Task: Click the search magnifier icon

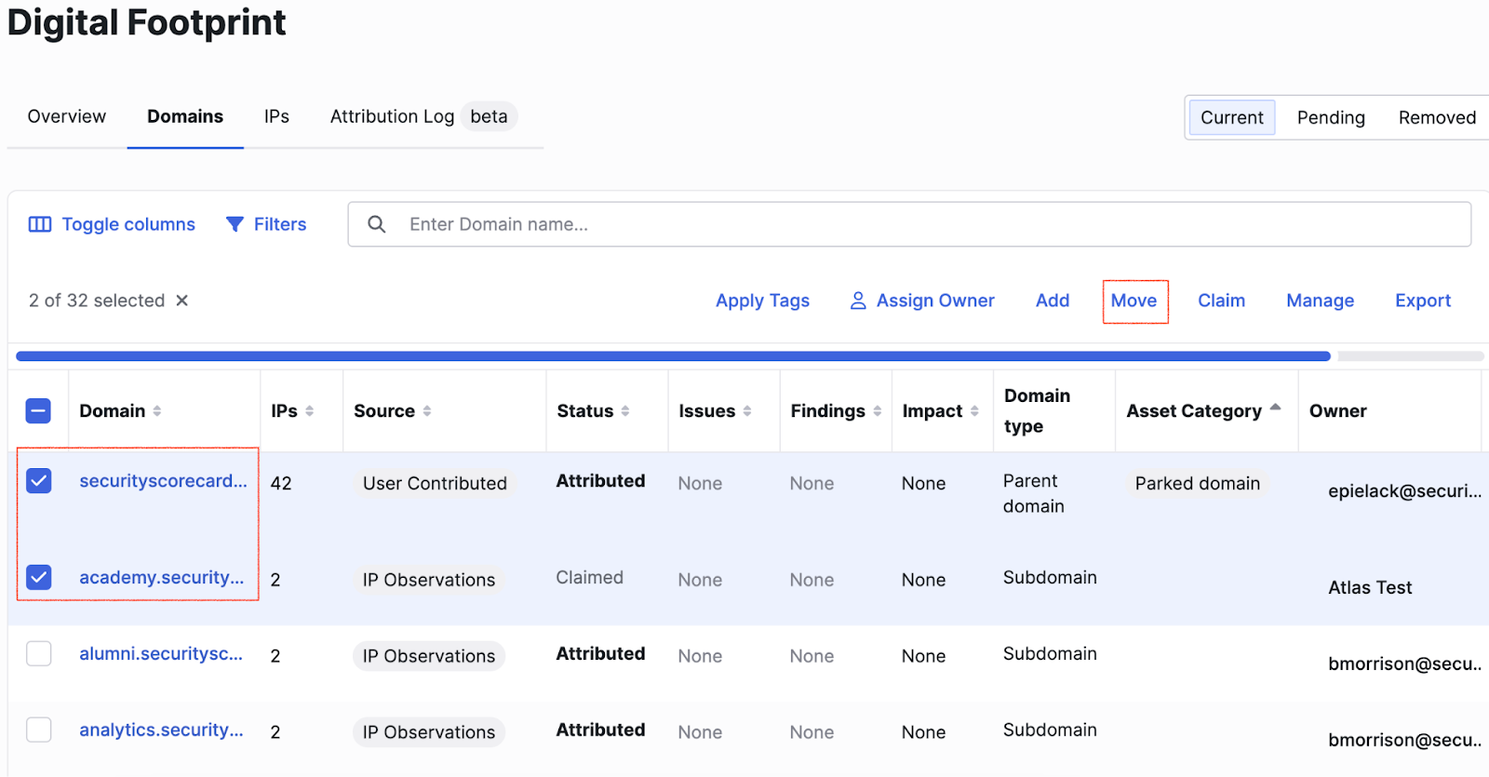Action: 377,224
